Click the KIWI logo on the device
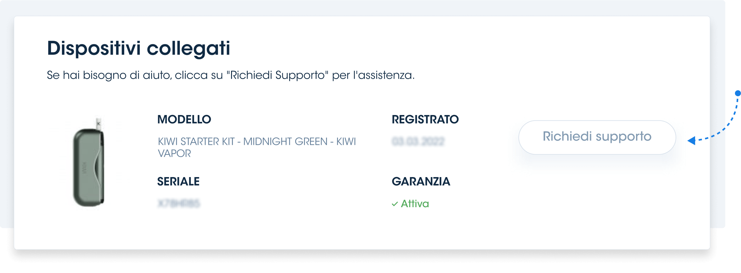Screen dimensions: 741x273 84,168
